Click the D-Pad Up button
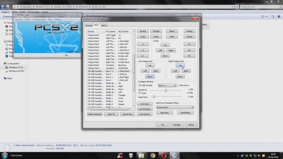This screenshot has height=159, width=283. coord(165,45)
